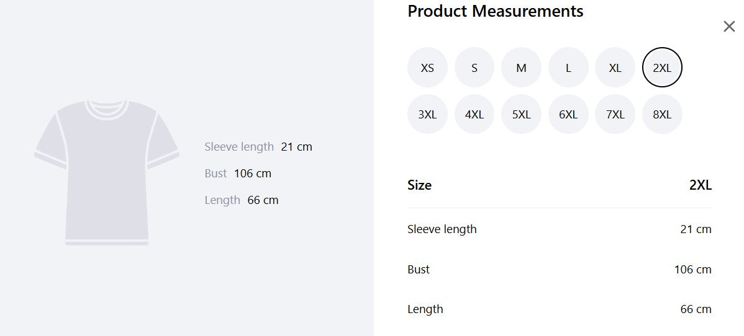This screenshot has width=744, height=336.
Task: Click the Bust row in the size table
Action: pos(560,270)
